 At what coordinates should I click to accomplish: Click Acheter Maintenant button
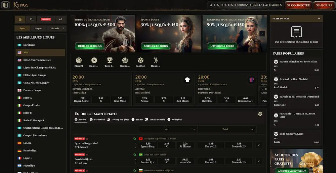click(292, 171)
